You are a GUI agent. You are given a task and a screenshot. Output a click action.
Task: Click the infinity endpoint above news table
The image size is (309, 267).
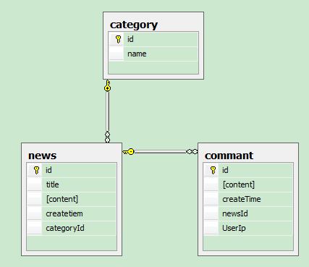tap(108, 137)
